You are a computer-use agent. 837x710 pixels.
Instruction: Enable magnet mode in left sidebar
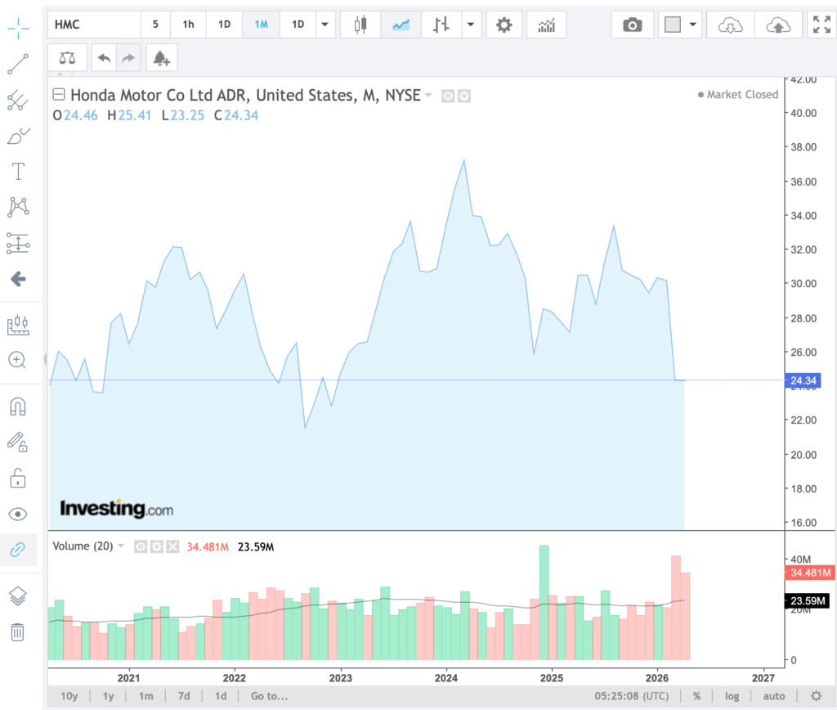[x=18, y=407]
